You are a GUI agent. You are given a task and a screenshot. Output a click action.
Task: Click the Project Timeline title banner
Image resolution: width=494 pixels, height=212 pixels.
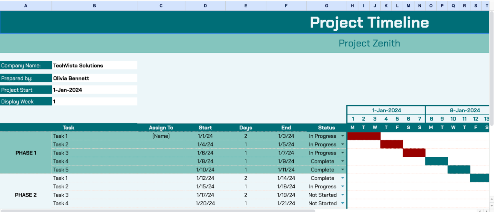coord(369,22)
